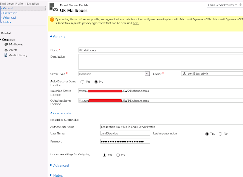Collapse the Credentials section
The height and width of the screenshot is (177, 243).
point(51,113)
